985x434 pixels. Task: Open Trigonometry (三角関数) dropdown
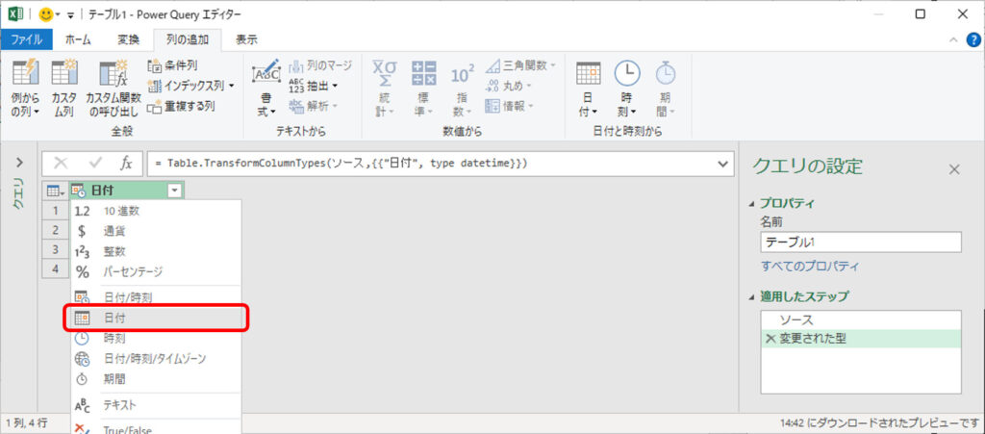click(520, 65)
